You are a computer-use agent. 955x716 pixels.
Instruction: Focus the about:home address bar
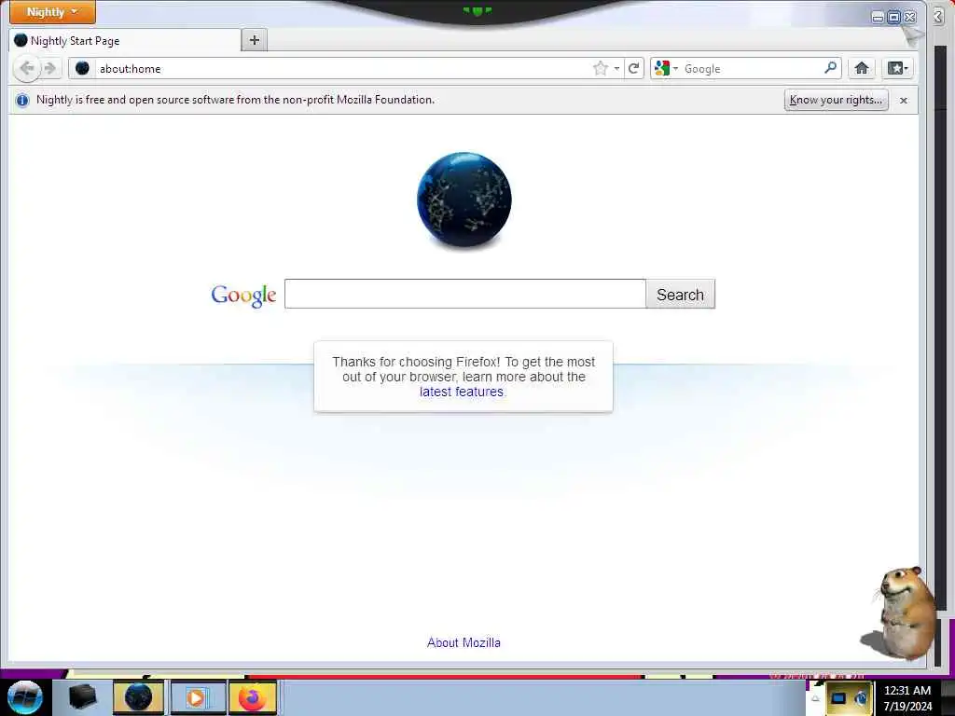341,68
